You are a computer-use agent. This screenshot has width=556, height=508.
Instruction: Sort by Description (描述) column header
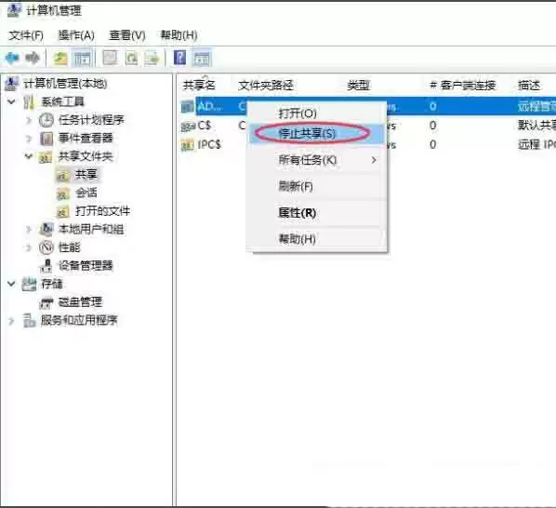click(529, 86)
